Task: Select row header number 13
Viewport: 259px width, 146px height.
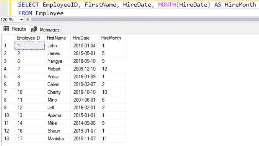Action: (7, 139)
